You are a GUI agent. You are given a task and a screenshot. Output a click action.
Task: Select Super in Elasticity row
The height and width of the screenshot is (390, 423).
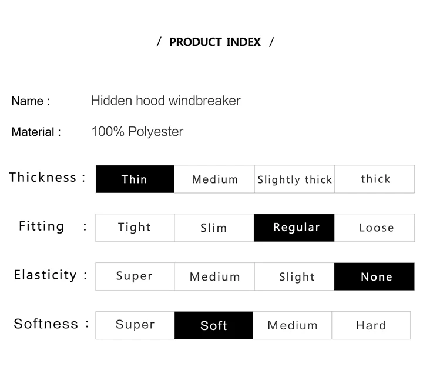[135, 276]
